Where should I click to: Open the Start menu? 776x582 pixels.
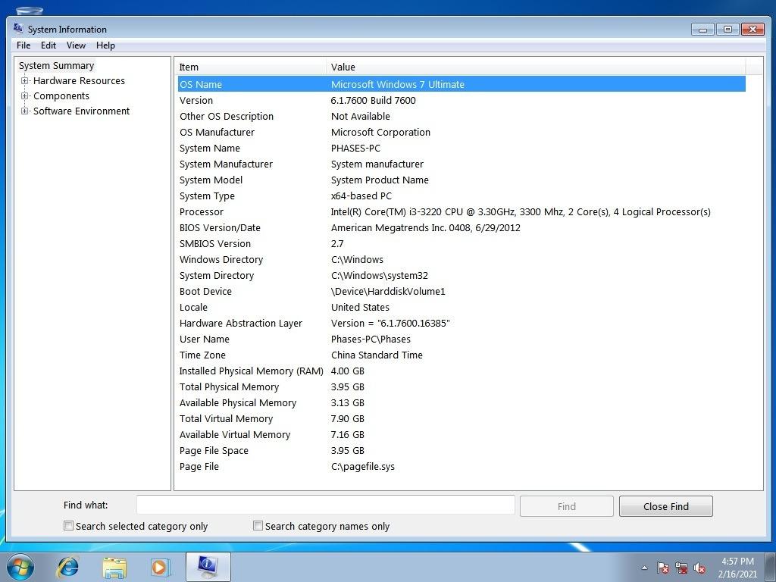(x=19, y=567)
